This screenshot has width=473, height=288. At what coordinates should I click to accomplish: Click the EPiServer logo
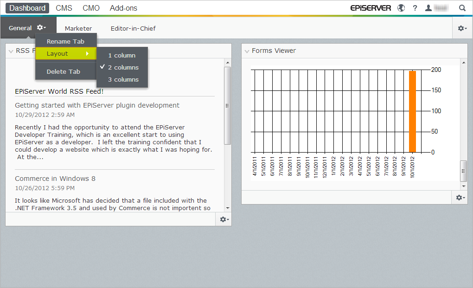pos(371,8)
